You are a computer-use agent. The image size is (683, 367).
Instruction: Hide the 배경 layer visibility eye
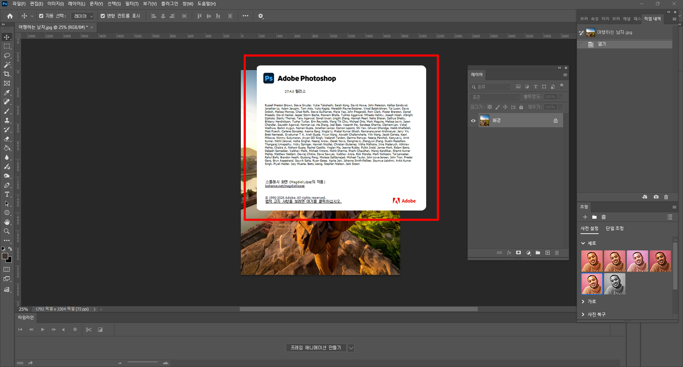click(x=473, y=121)
